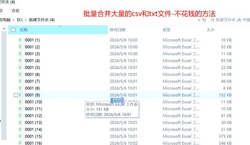Select file name 0001 (14)
Screen dimensions: 250x145
coord(33,129)
